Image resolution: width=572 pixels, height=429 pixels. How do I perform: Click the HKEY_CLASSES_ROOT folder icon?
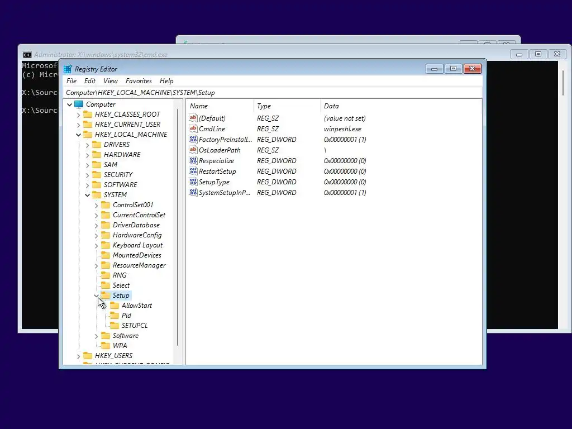[88, 115]
